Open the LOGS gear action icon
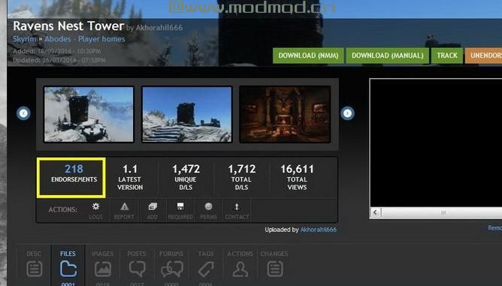The image size is (502, 286). coord(95,211)
